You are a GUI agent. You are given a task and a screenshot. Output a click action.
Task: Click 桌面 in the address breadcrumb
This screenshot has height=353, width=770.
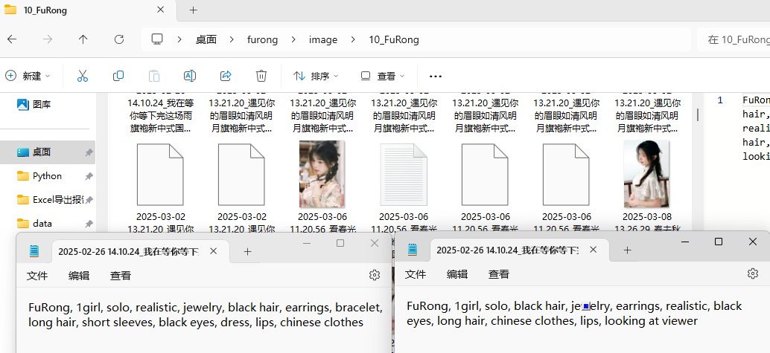coord(206,39)
